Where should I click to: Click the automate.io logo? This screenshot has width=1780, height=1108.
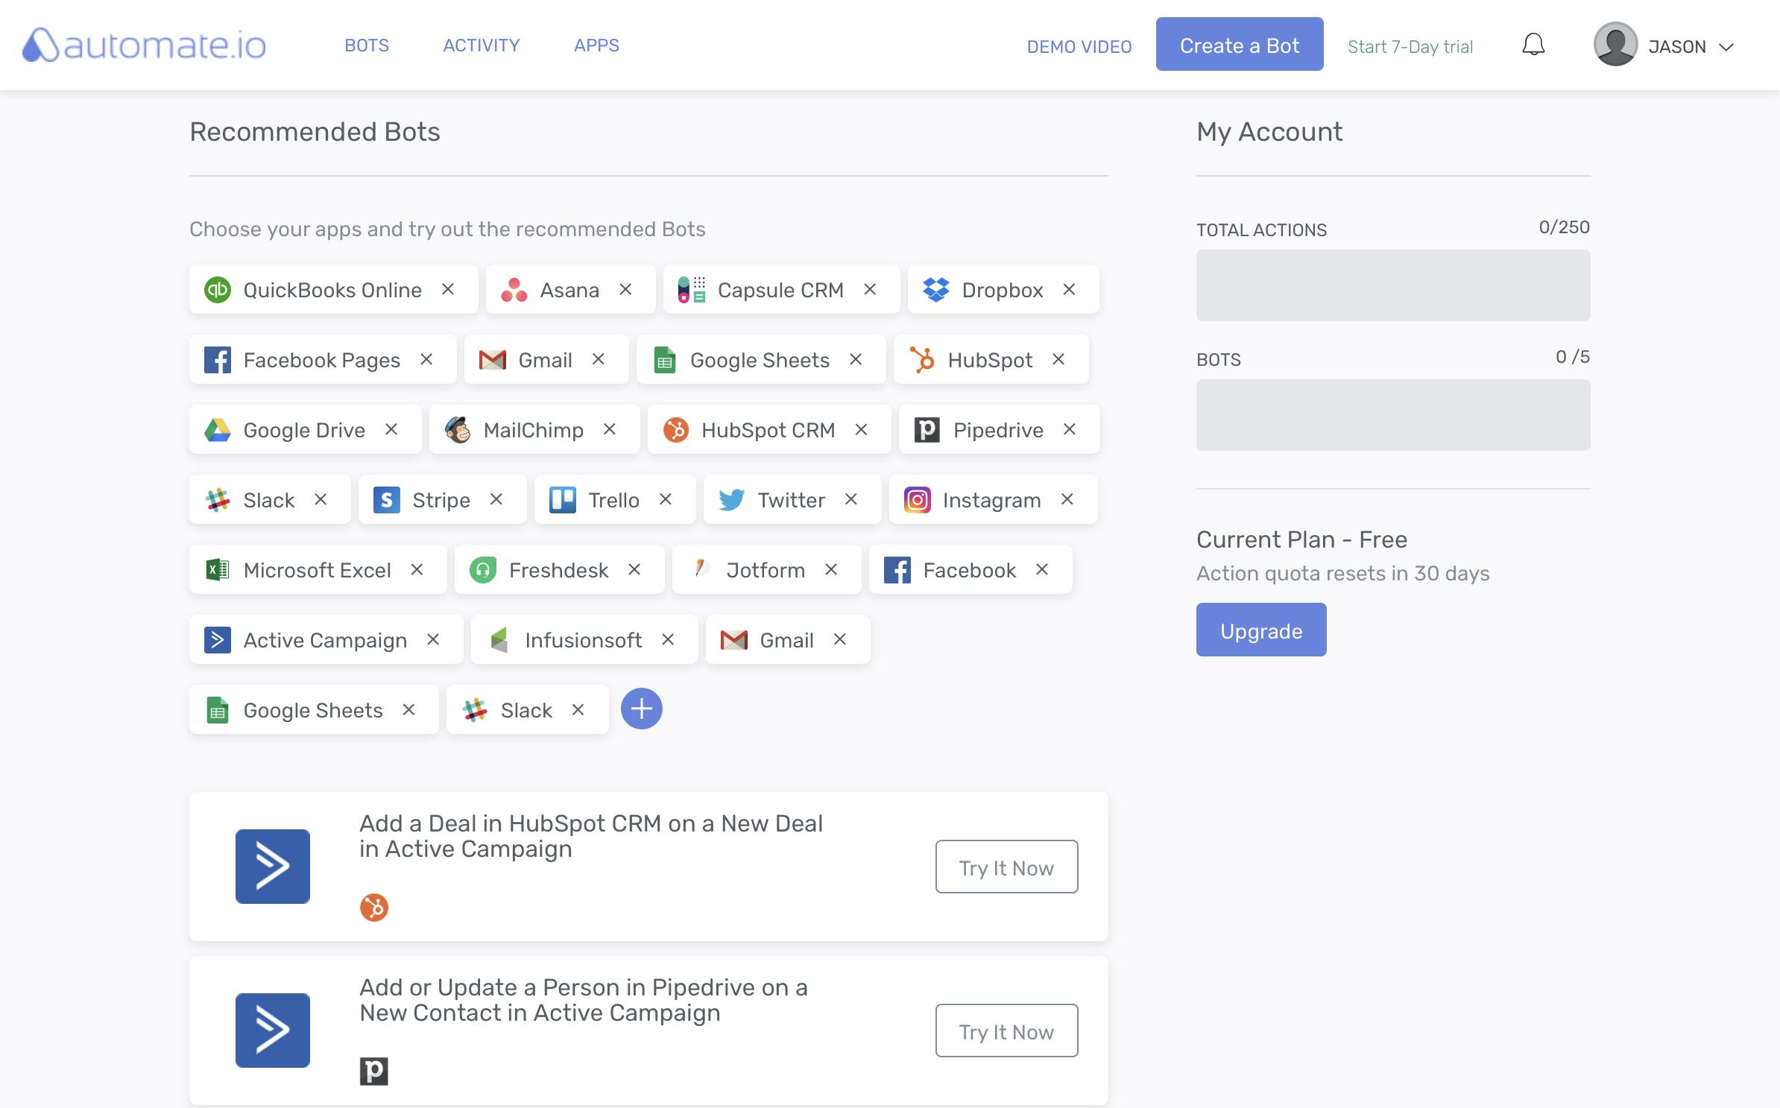coord(144,45)
